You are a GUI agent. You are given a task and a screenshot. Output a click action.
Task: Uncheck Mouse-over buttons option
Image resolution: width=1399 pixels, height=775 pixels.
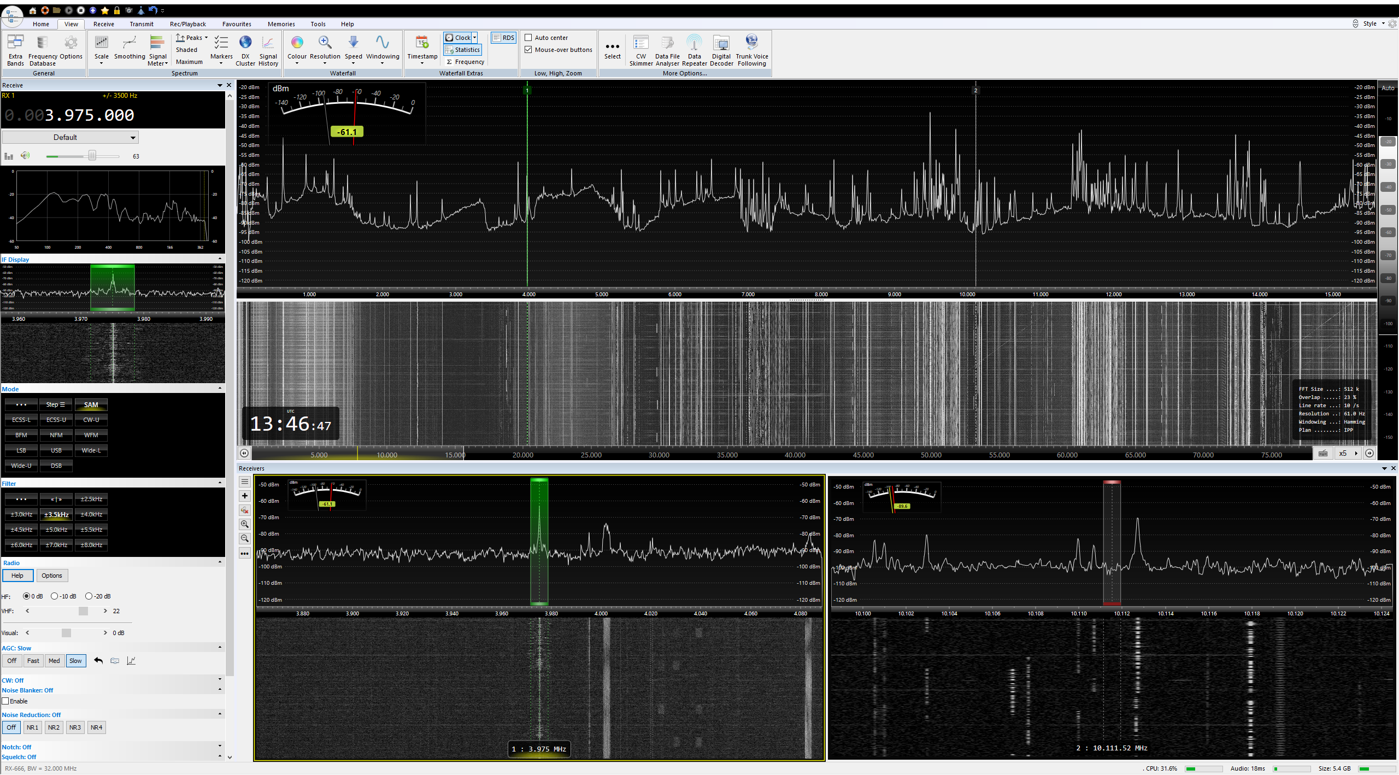(x=528, y=50)
